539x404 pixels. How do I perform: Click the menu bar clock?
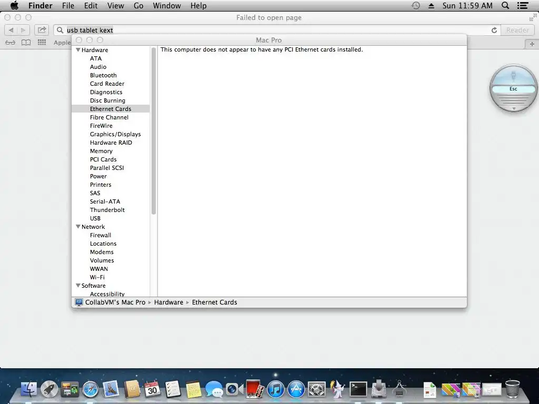[x=467, y=5]
